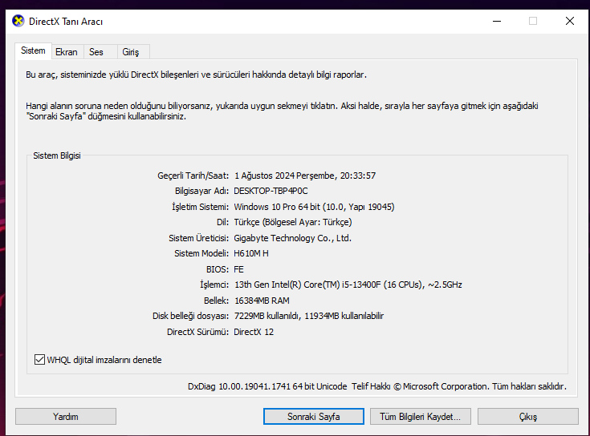Click the Sonraki Sayfa button
Image resolution: width=590 pixels, height=436 pixels.
[x=313, y=417]
